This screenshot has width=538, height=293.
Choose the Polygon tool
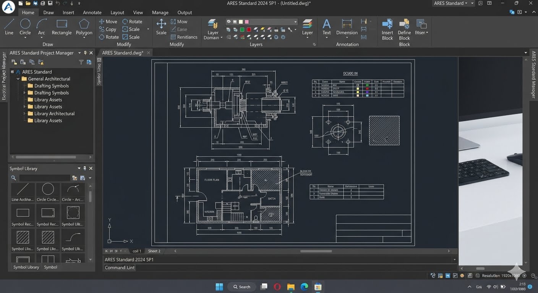click(x=84, y=27)
